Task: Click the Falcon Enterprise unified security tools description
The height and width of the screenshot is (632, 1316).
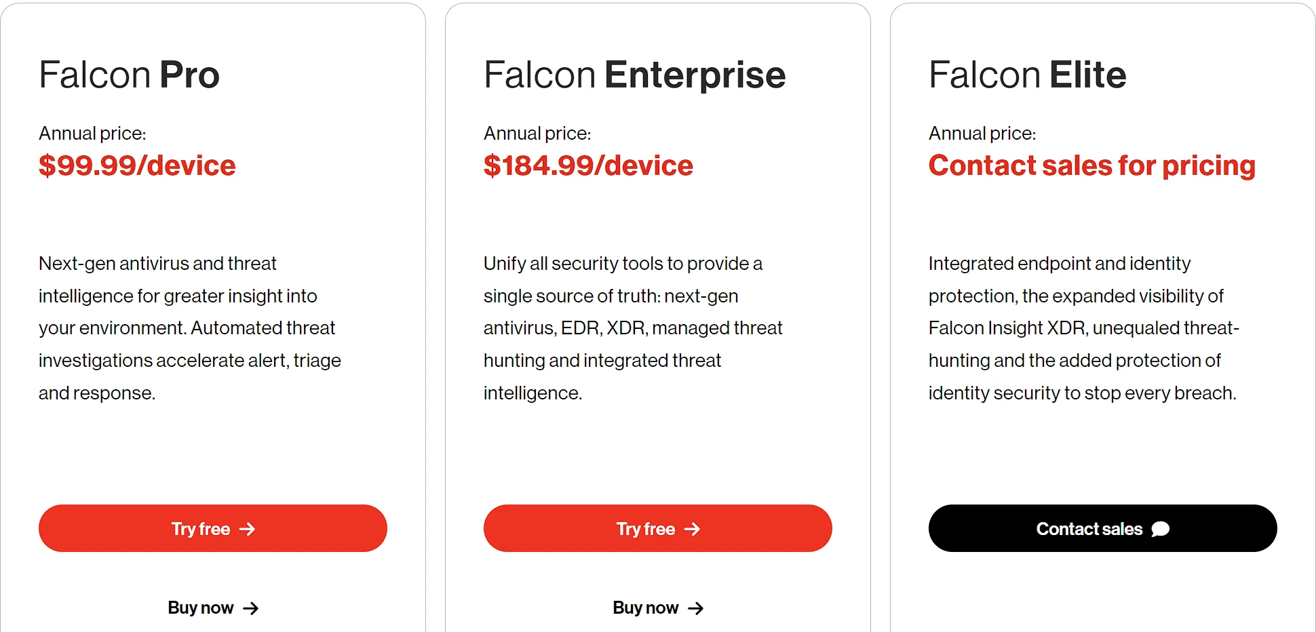Action: [x=633, y=328]
